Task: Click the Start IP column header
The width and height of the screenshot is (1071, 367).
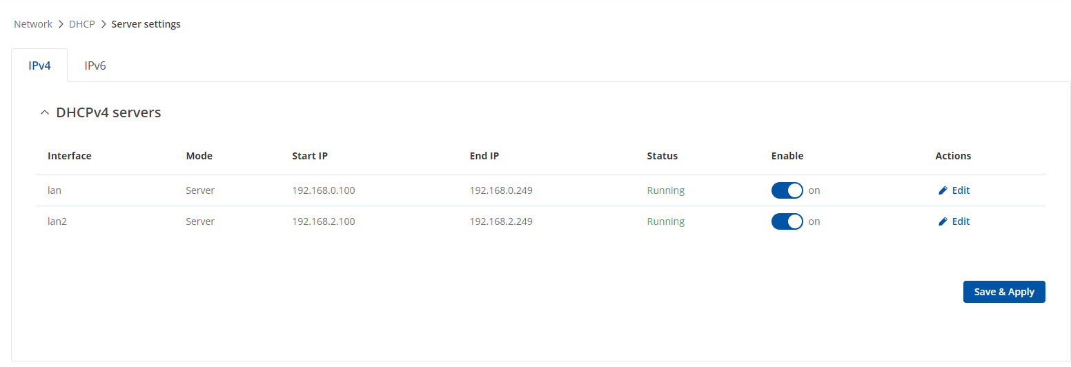Action: (x=310, y=156)
